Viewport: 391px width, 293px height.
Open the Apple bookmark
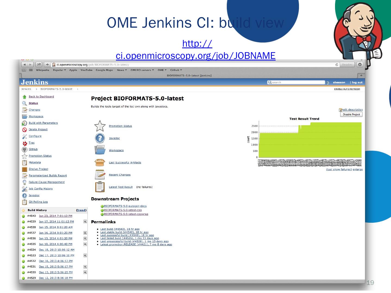coord(73,70)
